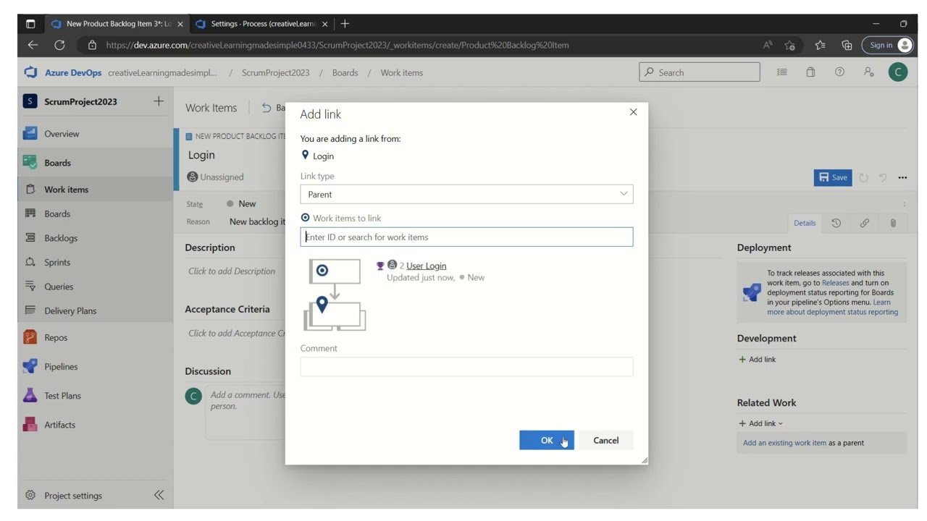Viewport: 927px width, 521px height.
Task: Click the State New value
Action: pos(247,203)
